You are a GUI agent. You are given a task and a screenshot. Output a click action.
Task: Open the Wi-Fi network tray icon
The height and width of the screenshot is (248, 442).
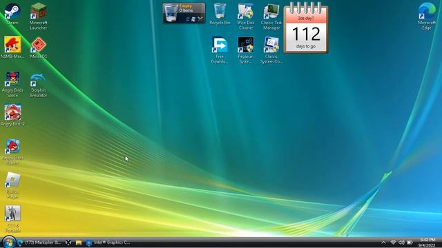pyautogui.click(x=393, y=242)
